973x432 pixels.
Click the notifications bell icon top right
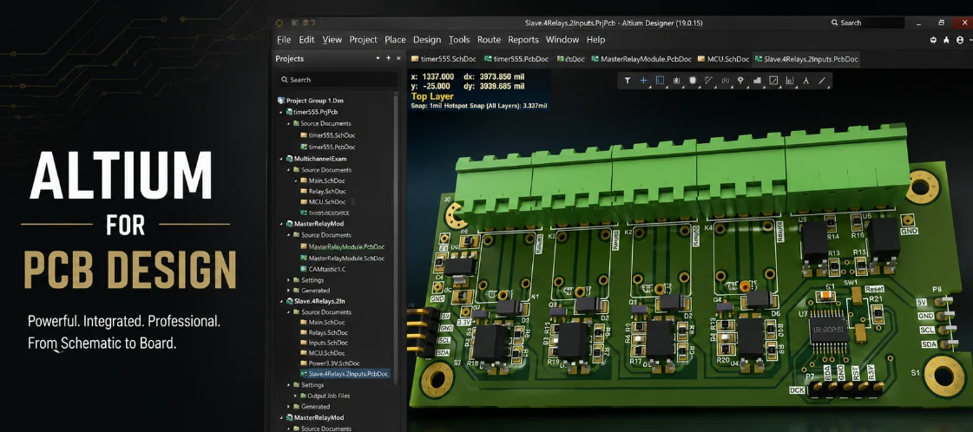tap(946, 40)
